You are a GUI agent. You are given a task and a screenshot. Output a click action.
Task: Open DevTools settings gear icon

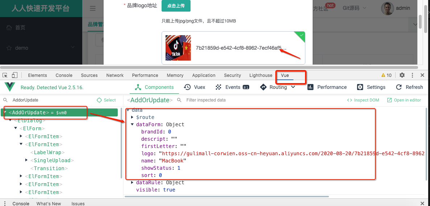pos(402,75)
